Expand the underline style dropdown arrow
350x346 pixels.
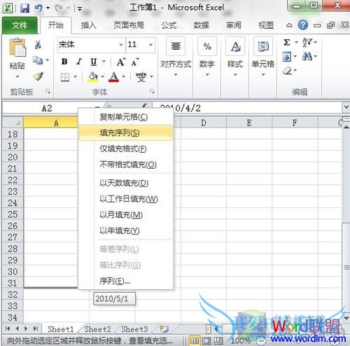coord(104,62)
